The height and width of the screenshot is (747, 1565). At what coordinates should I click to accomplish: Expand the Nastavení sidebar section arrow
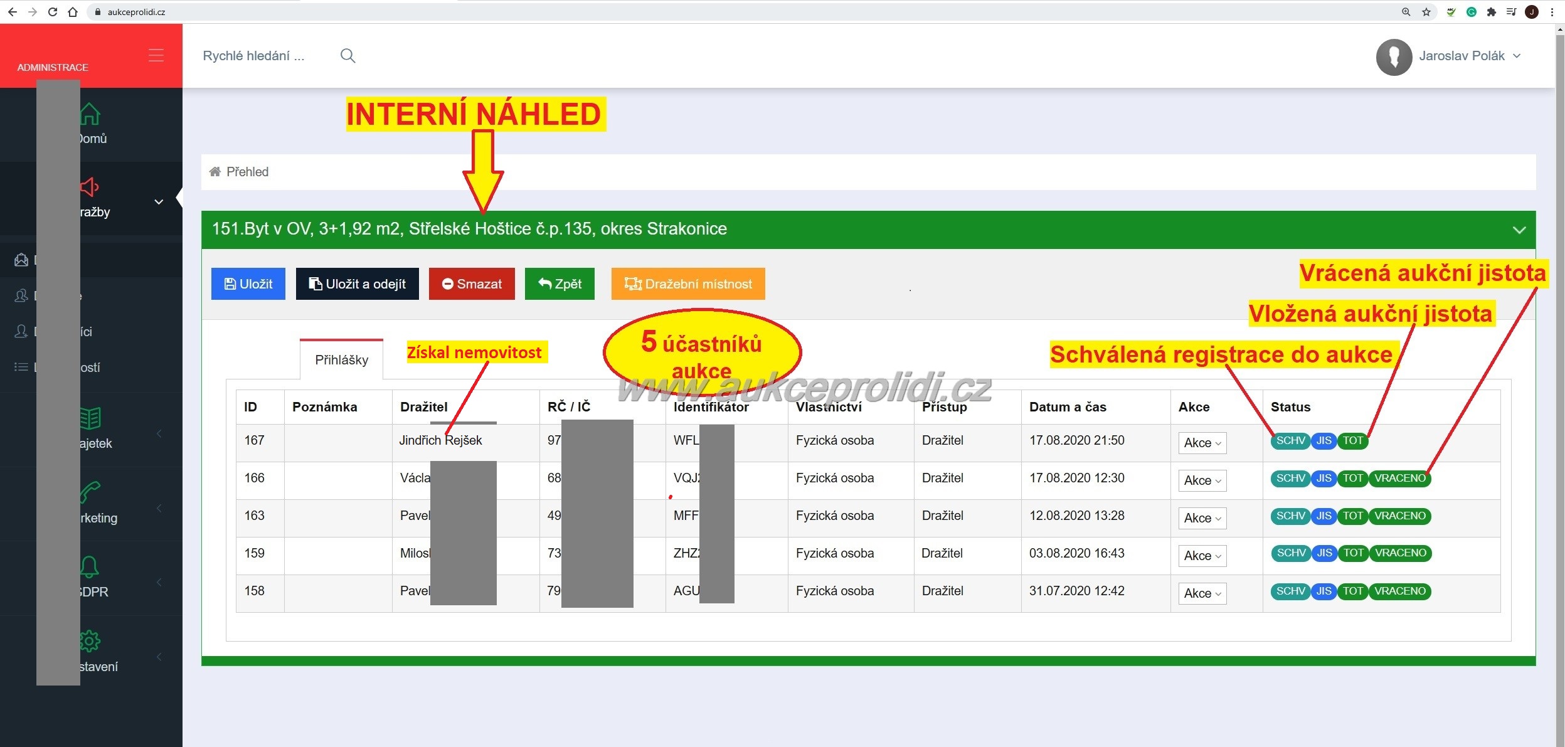(x=159, y=657)
